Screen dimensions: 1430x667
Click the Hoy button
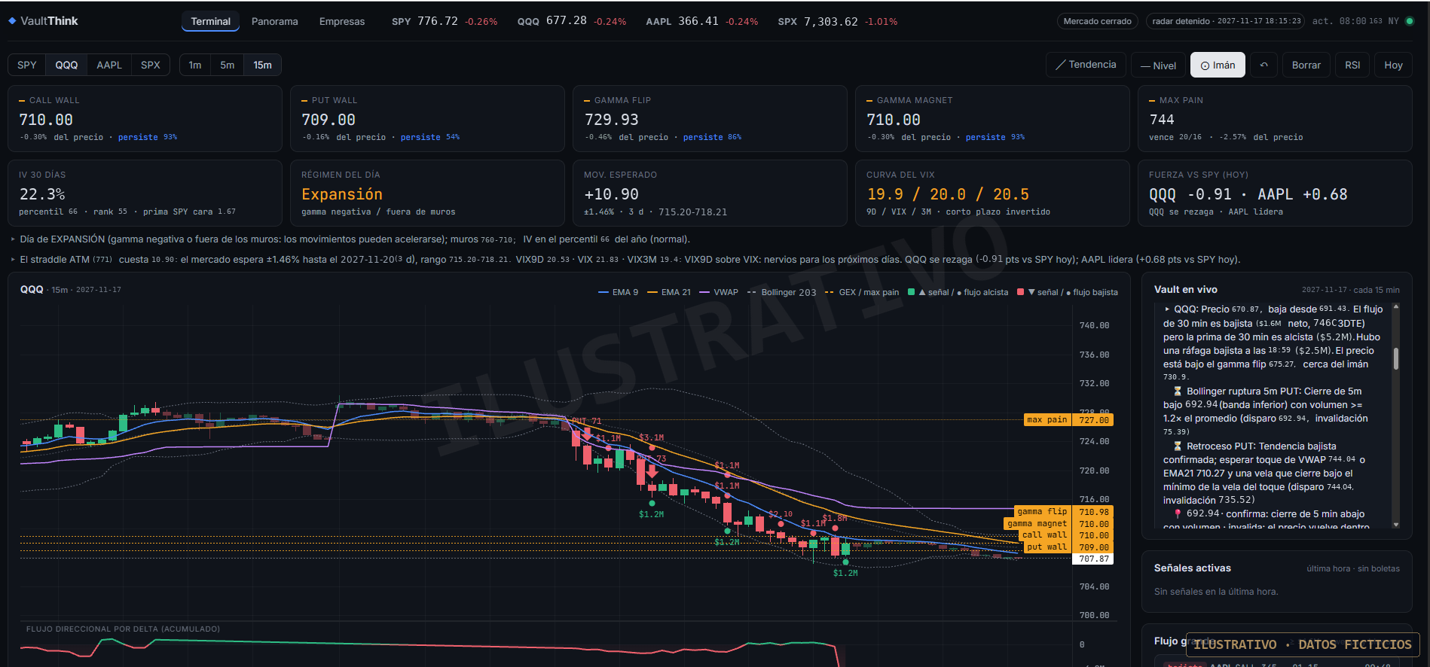coord(1393,65)
